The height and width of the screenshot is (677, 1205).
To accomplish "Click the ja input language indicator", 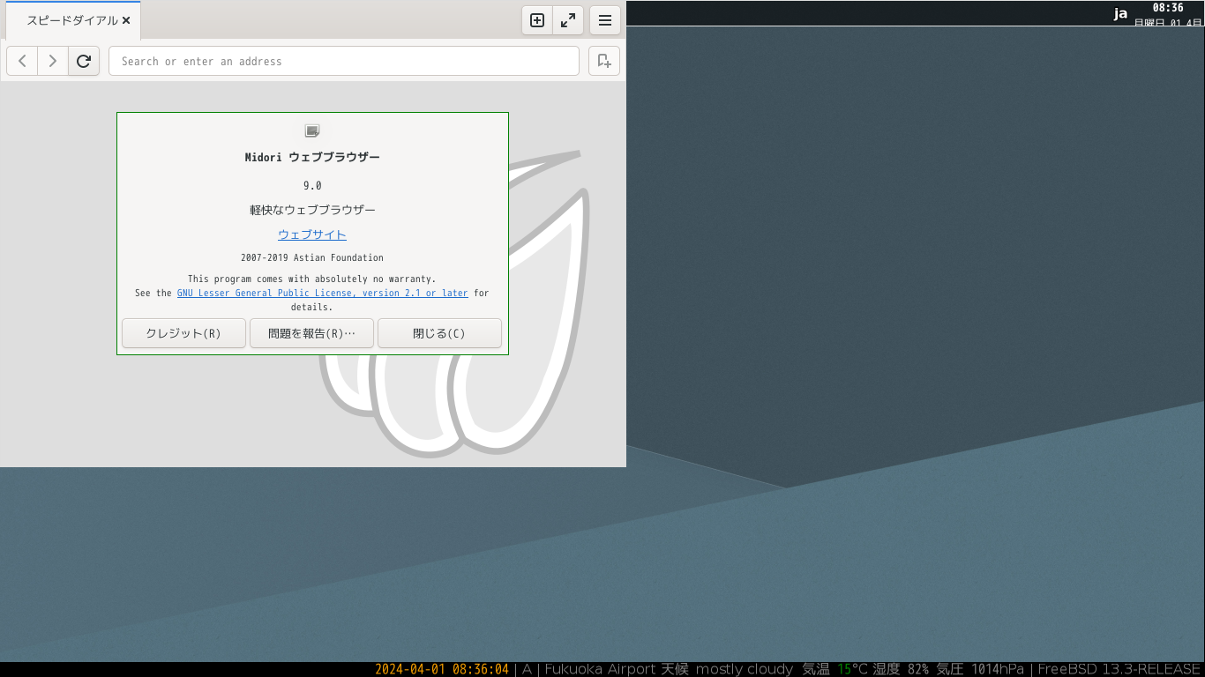I will click(x=1120, y=13).
